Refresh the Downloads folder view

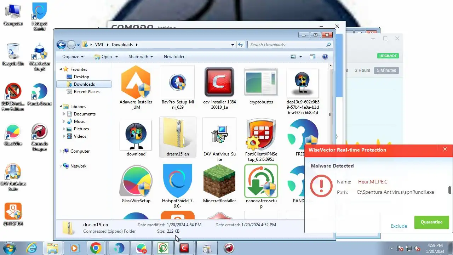(241, 45)
